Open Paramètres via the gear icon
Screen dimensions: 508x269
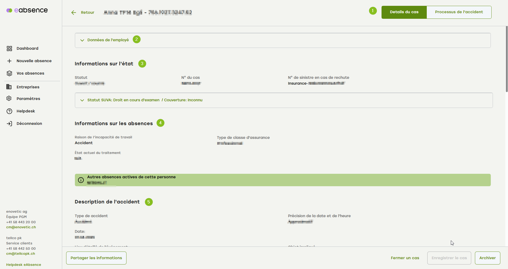pyautogui.click(x=9, y=99)
